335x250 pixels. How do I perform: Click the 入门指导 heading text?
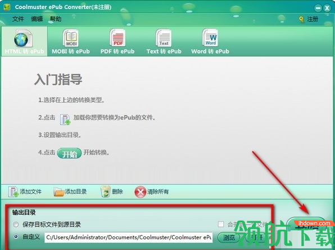click(x=58, y=79)
